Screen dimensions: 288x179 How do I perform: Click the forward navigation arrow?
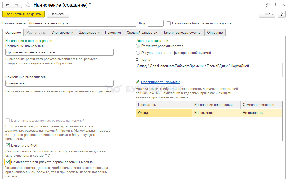pyautogui.click(x=17, y=5)
